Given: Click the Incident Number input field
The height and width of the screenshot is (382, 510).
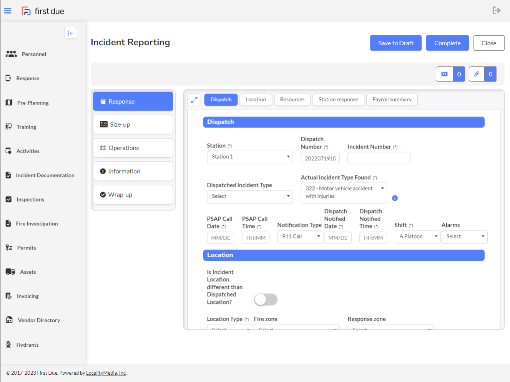Looking at the screenshot, I should tap(379, 158).
